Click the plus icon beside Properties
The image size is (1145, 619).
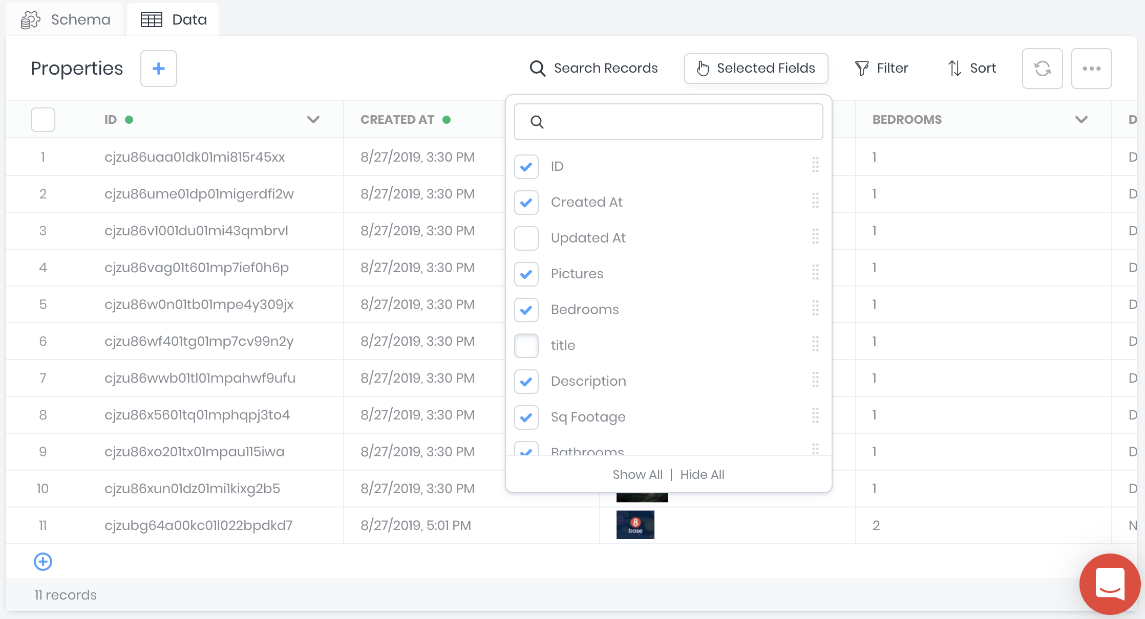(x=159, y=69)
